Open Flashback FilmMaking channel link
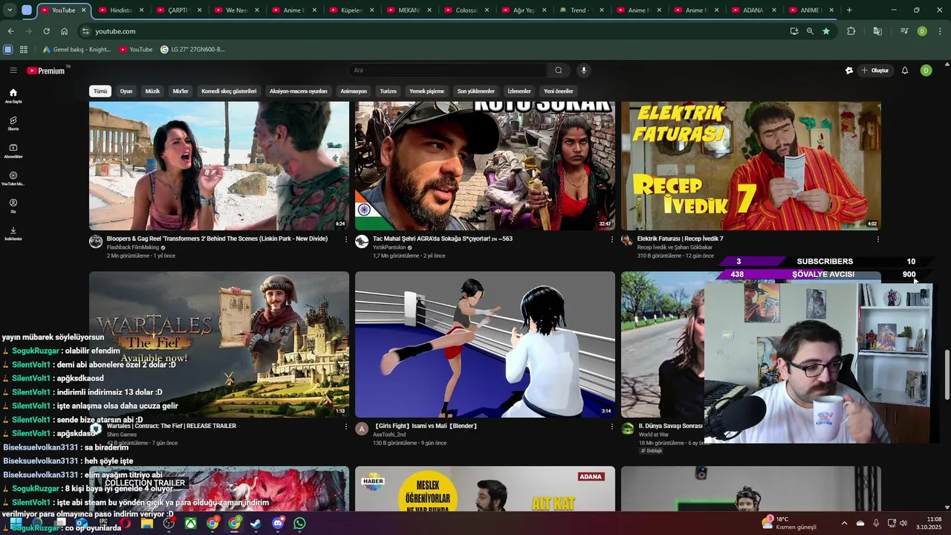The height and width of the screenshot is (535, 951). tap(133, 247)
